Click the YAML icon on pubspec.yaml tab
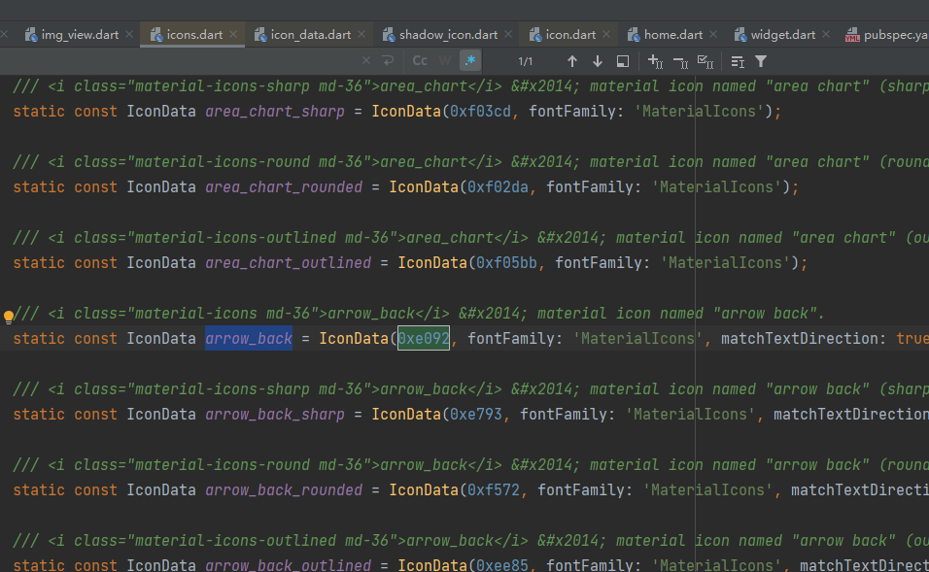The image size is (929, 572). click(854, 33)
